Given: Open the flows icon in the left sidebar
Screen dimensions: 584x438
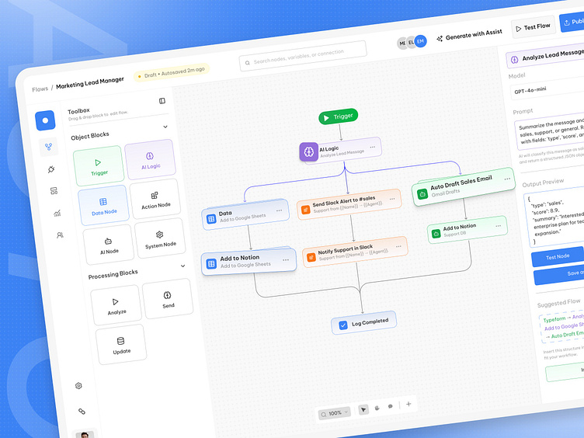Looking at the screenshot, I should coord(48,146).
